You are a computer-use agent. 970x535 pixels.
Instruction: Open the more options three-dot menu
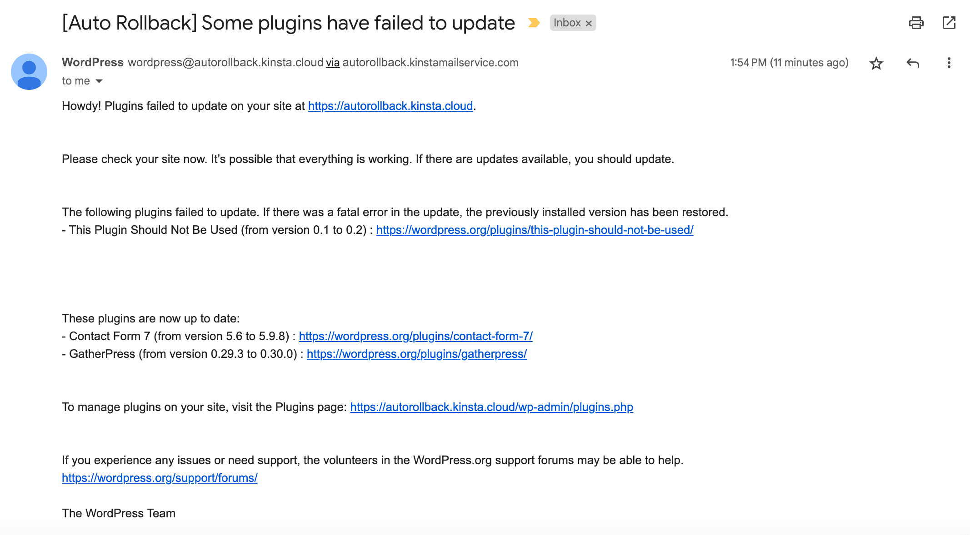point(949,63)
